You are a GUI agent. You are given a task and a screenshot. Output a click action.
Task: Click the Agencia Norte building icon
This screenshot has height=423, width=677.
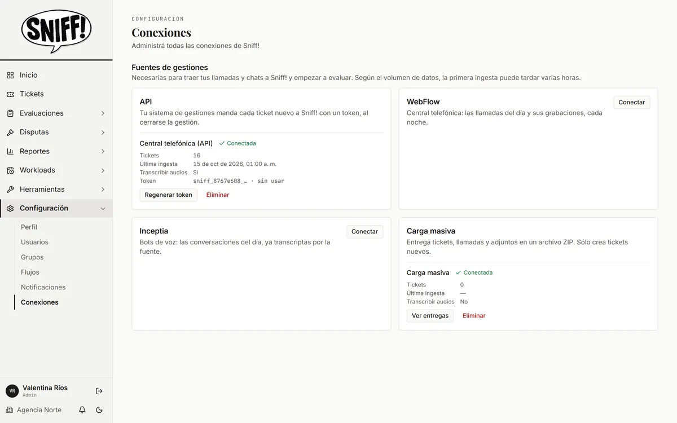click(10, 410)
